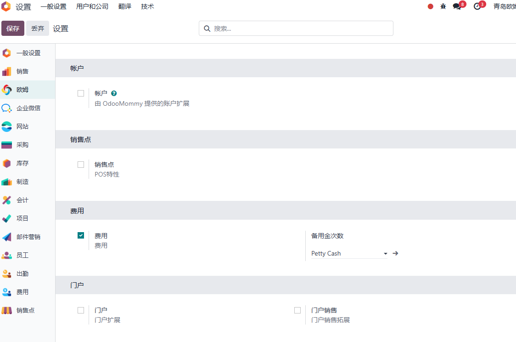The width and height of the screenshot is (516, 342).
Task: Click the 员工 sidebar people icon
Action: [x=6, y=255]
